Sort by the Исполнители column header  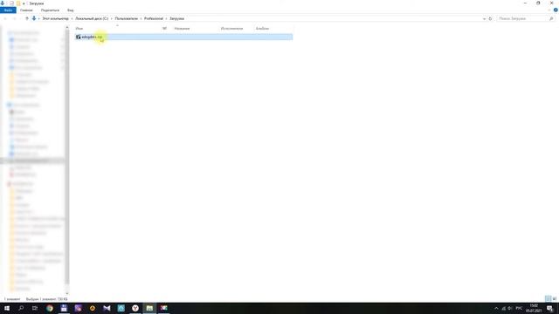point(231,29)
